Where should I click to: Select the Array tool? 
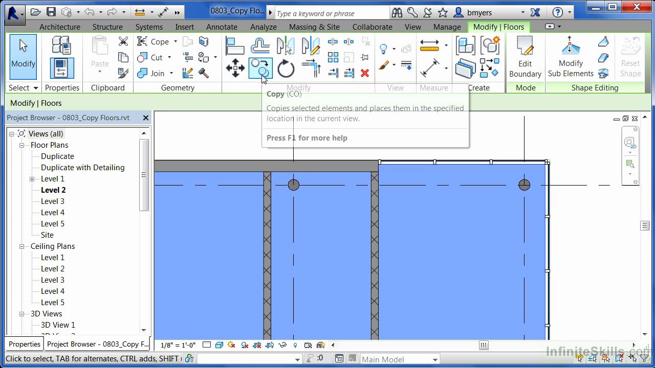coord(333,57)
